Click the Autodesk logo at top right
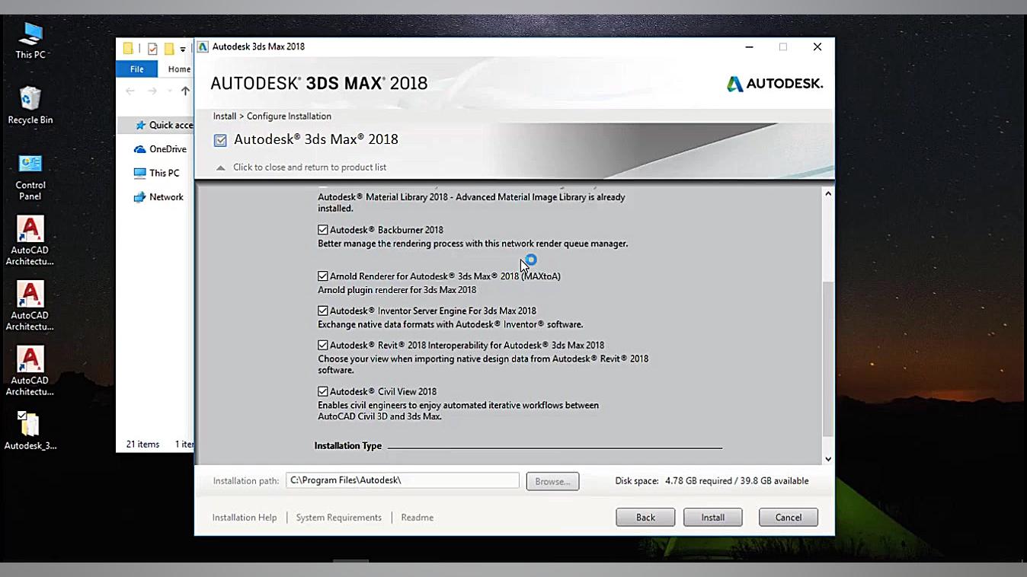Screen dimensions: 1027x577 click(x=775, y=84)
